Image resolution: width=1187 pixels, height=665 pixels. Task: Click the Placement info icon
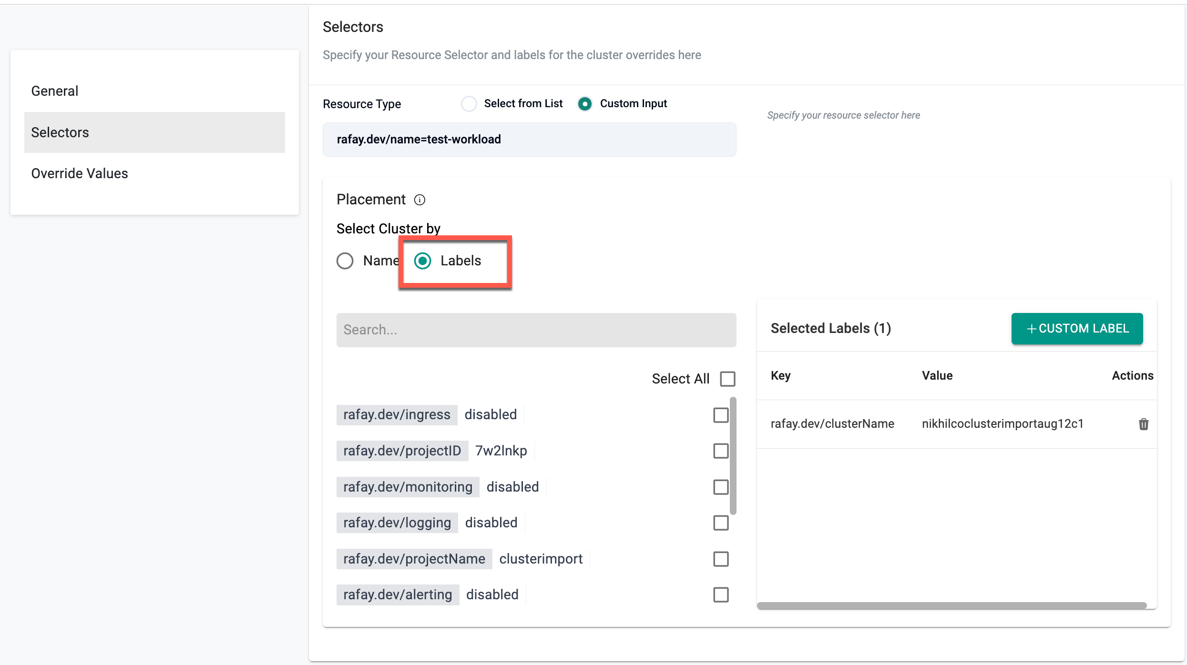coord(420,200)
